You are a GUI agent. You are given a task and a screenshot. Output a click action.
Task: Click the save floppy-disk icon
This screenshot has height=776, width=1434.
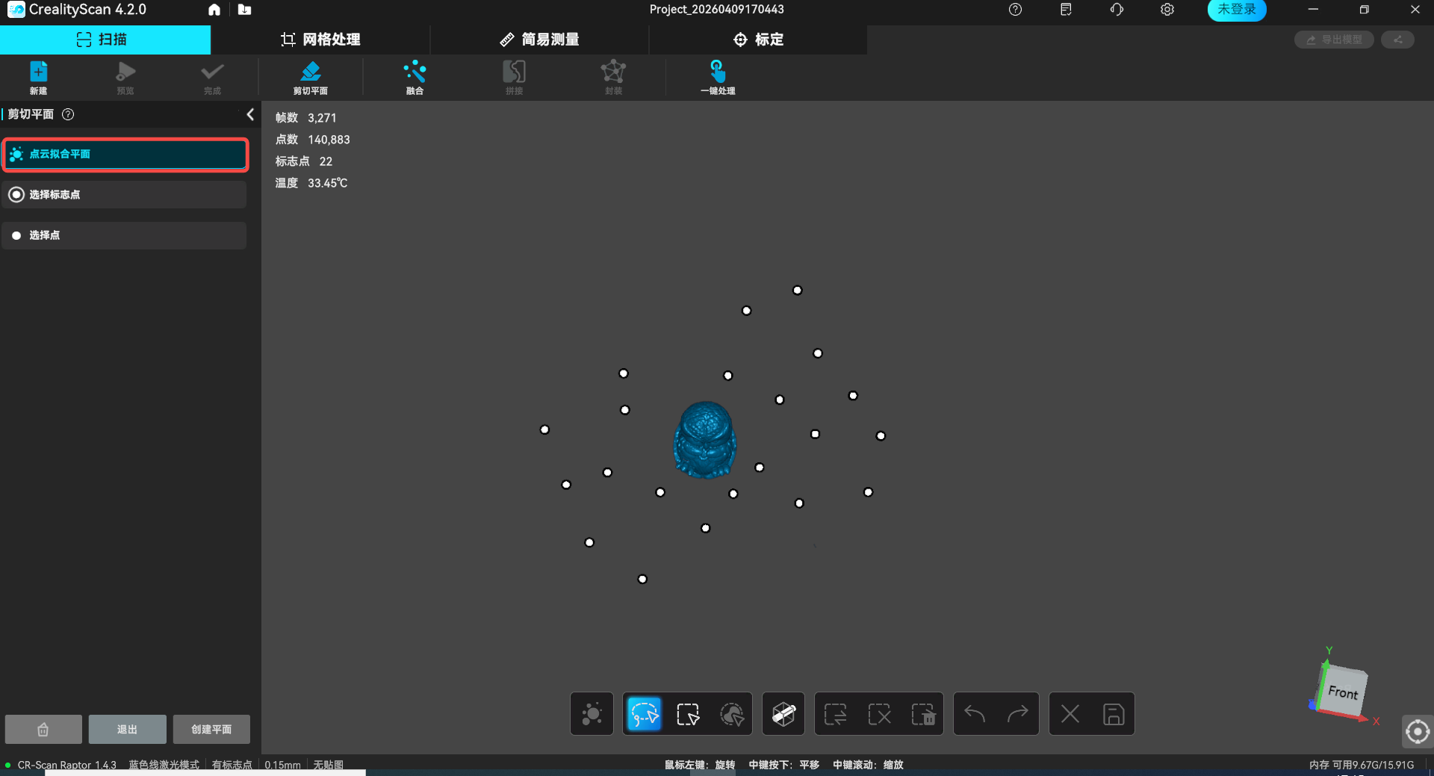tap(1113, 714)
